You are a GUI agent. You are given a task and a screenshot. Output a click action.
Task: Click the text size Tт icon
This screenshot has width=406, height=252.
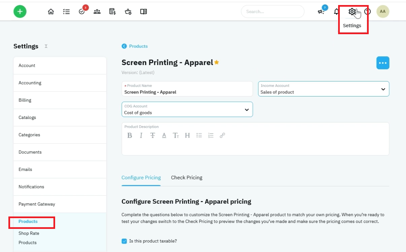(x=176, y=135)
